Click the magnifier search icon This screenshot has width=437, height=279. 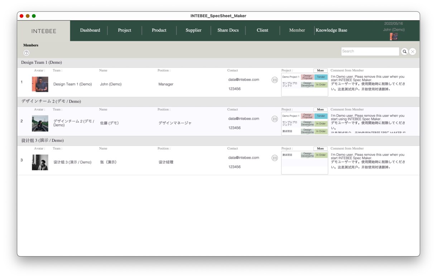(x=404, y=52)
